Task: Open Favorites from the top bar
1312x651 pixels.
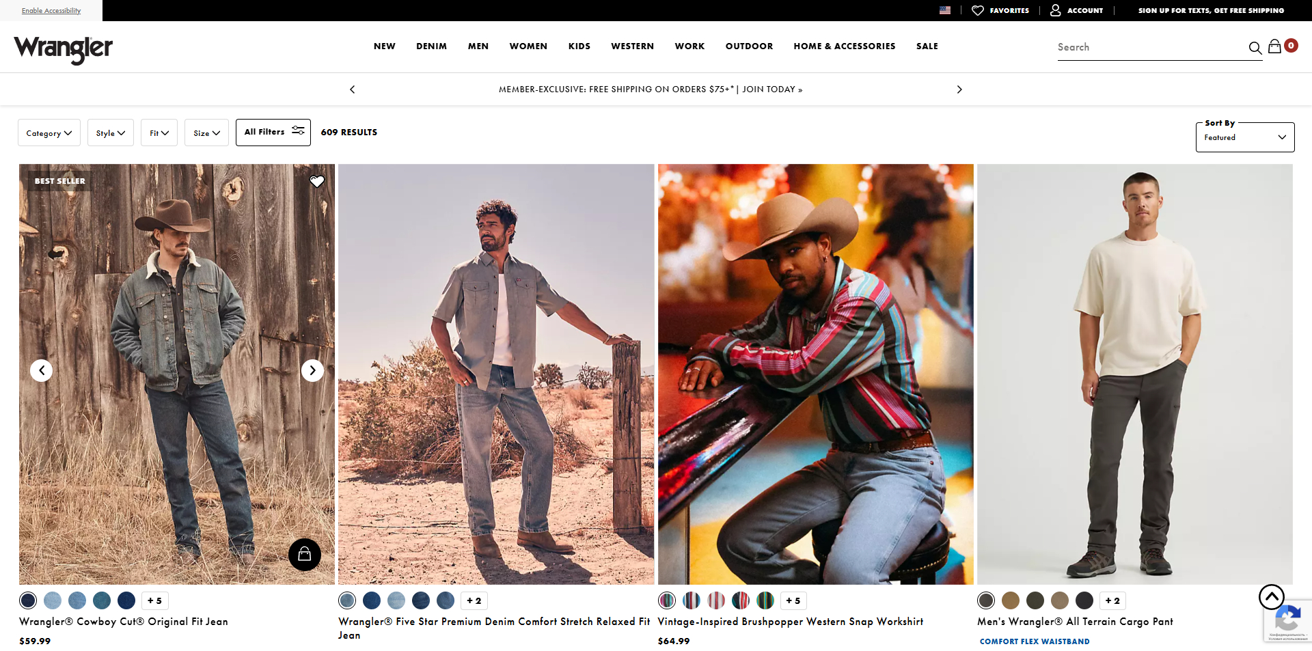Action: [x=1000, y=10]
